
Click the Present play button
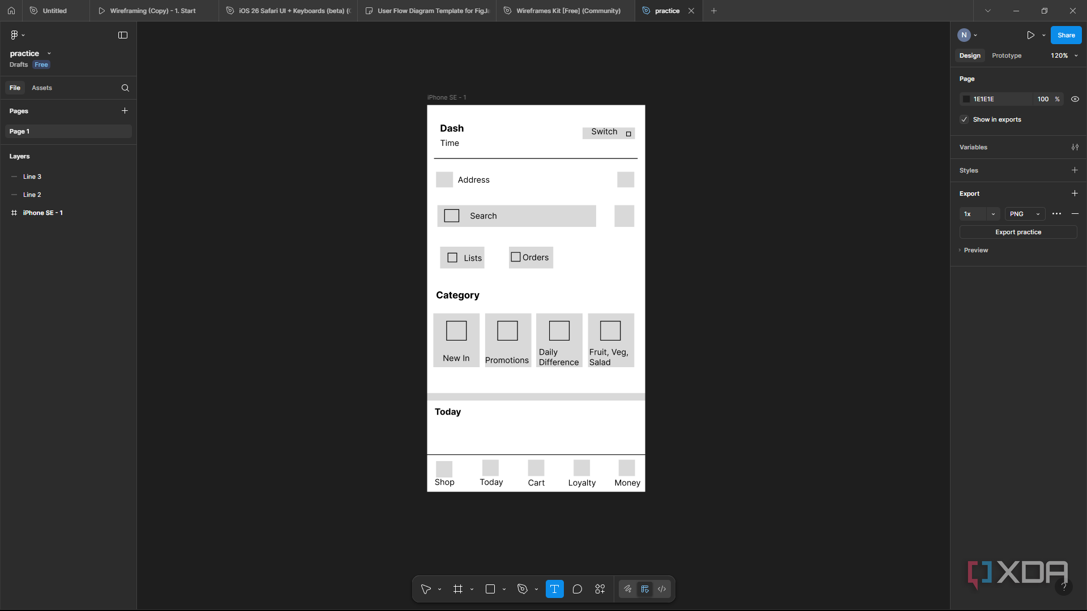(x=1030, y=35)
